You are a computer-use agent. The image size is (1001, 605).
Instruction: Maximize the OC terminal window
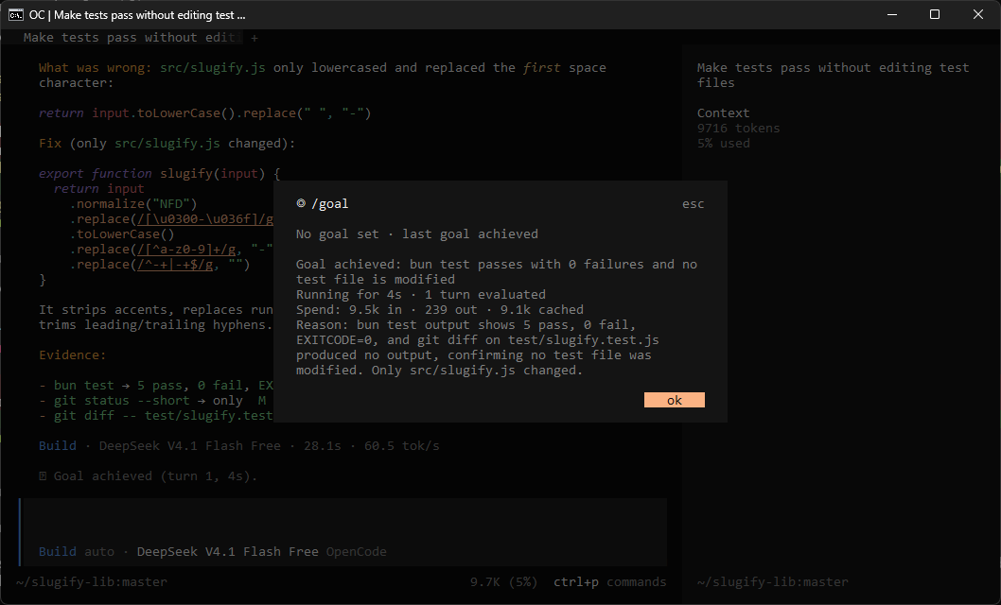(935, 15)
